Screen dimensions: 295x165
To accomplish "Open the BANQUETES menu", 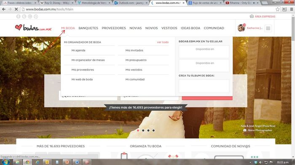I will [x=88, y=28].
